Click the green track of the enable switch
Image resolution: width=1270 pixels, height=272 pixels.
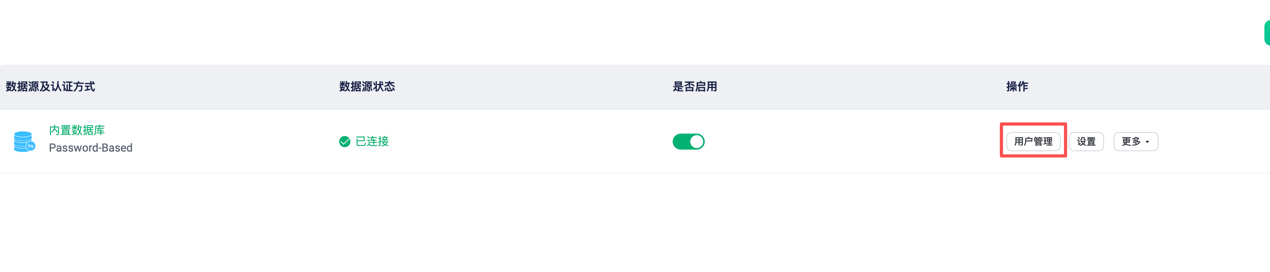point(681,142)
